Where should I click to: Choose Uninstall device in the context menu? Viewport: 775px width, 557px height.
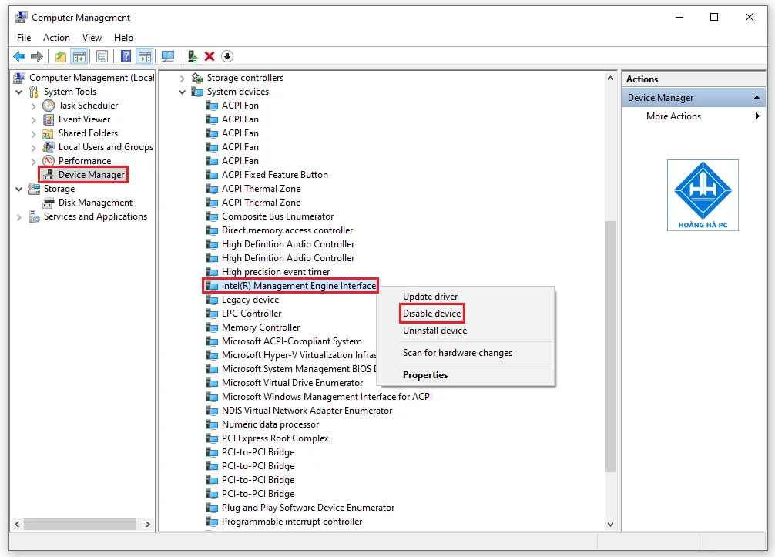click(x=434, y=331)
